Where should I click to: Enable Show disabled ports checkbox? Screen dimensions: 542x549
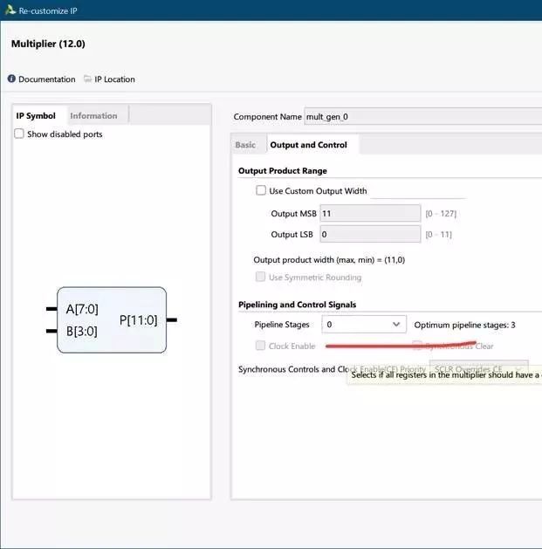pyautogui.click(x=19, y=134)
